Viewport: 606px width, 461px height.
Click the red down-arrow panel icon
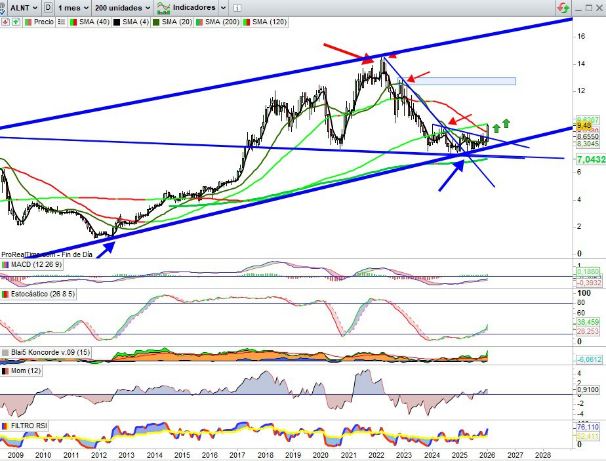[x=5, y=22]
